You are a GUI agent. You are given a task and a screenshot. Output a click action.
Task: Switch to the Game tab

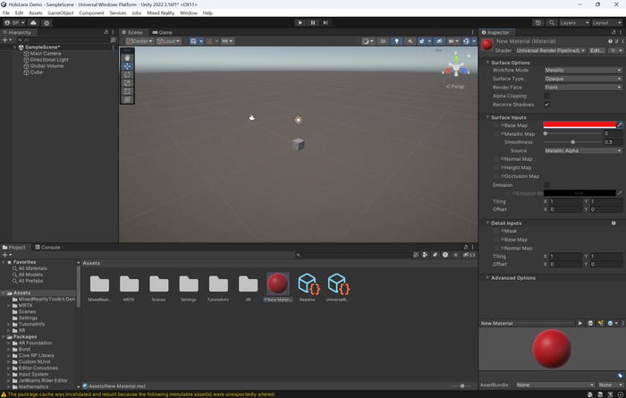162,32
